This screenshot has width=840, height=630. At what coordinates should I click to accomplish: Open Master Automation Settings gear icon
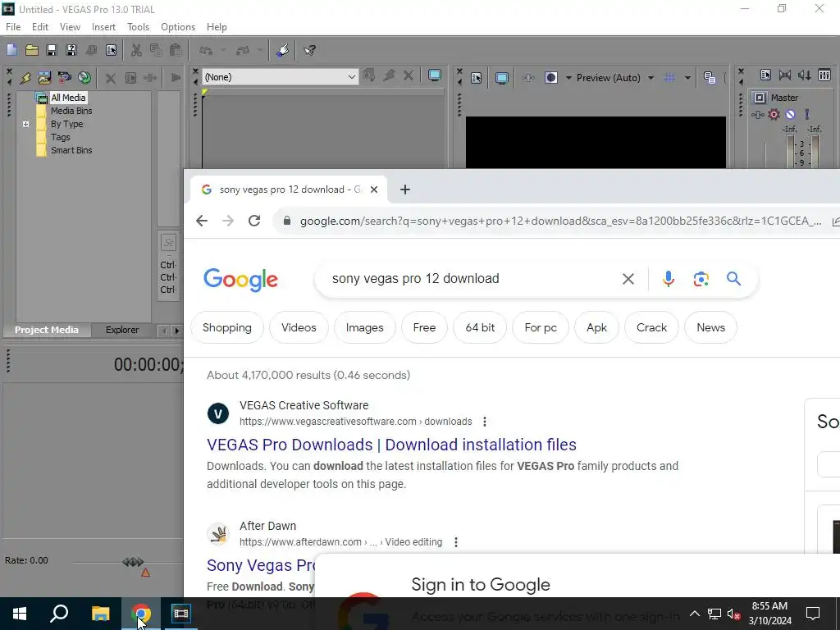point(774,114)
